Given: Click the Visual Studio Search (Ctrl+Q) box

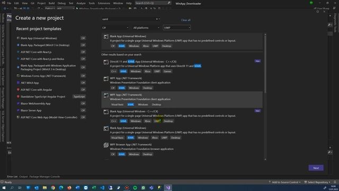Looking at the screenshot, I should 153,3.
